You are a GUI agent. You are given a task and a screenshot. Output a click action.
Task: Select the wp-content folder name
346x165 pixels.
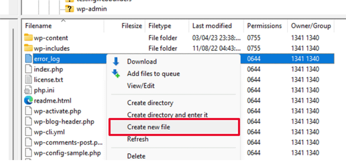click(x=51, y=38)
